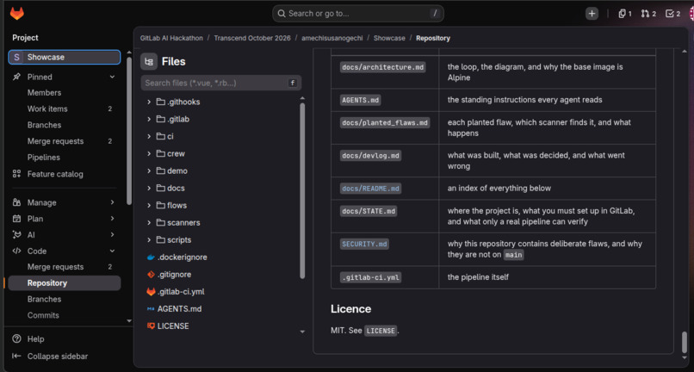The image size is (694, 372).
Task: Open Pipelines in the sidebar
Action: point(65,158)
